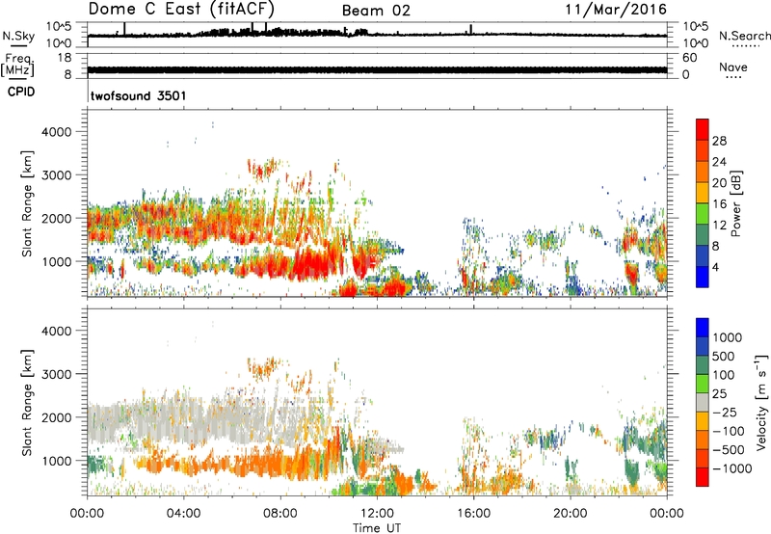Click the '16' tick on Power colorbar
Image resolution: width=771 pixels, height=534 pixels.
719,204
